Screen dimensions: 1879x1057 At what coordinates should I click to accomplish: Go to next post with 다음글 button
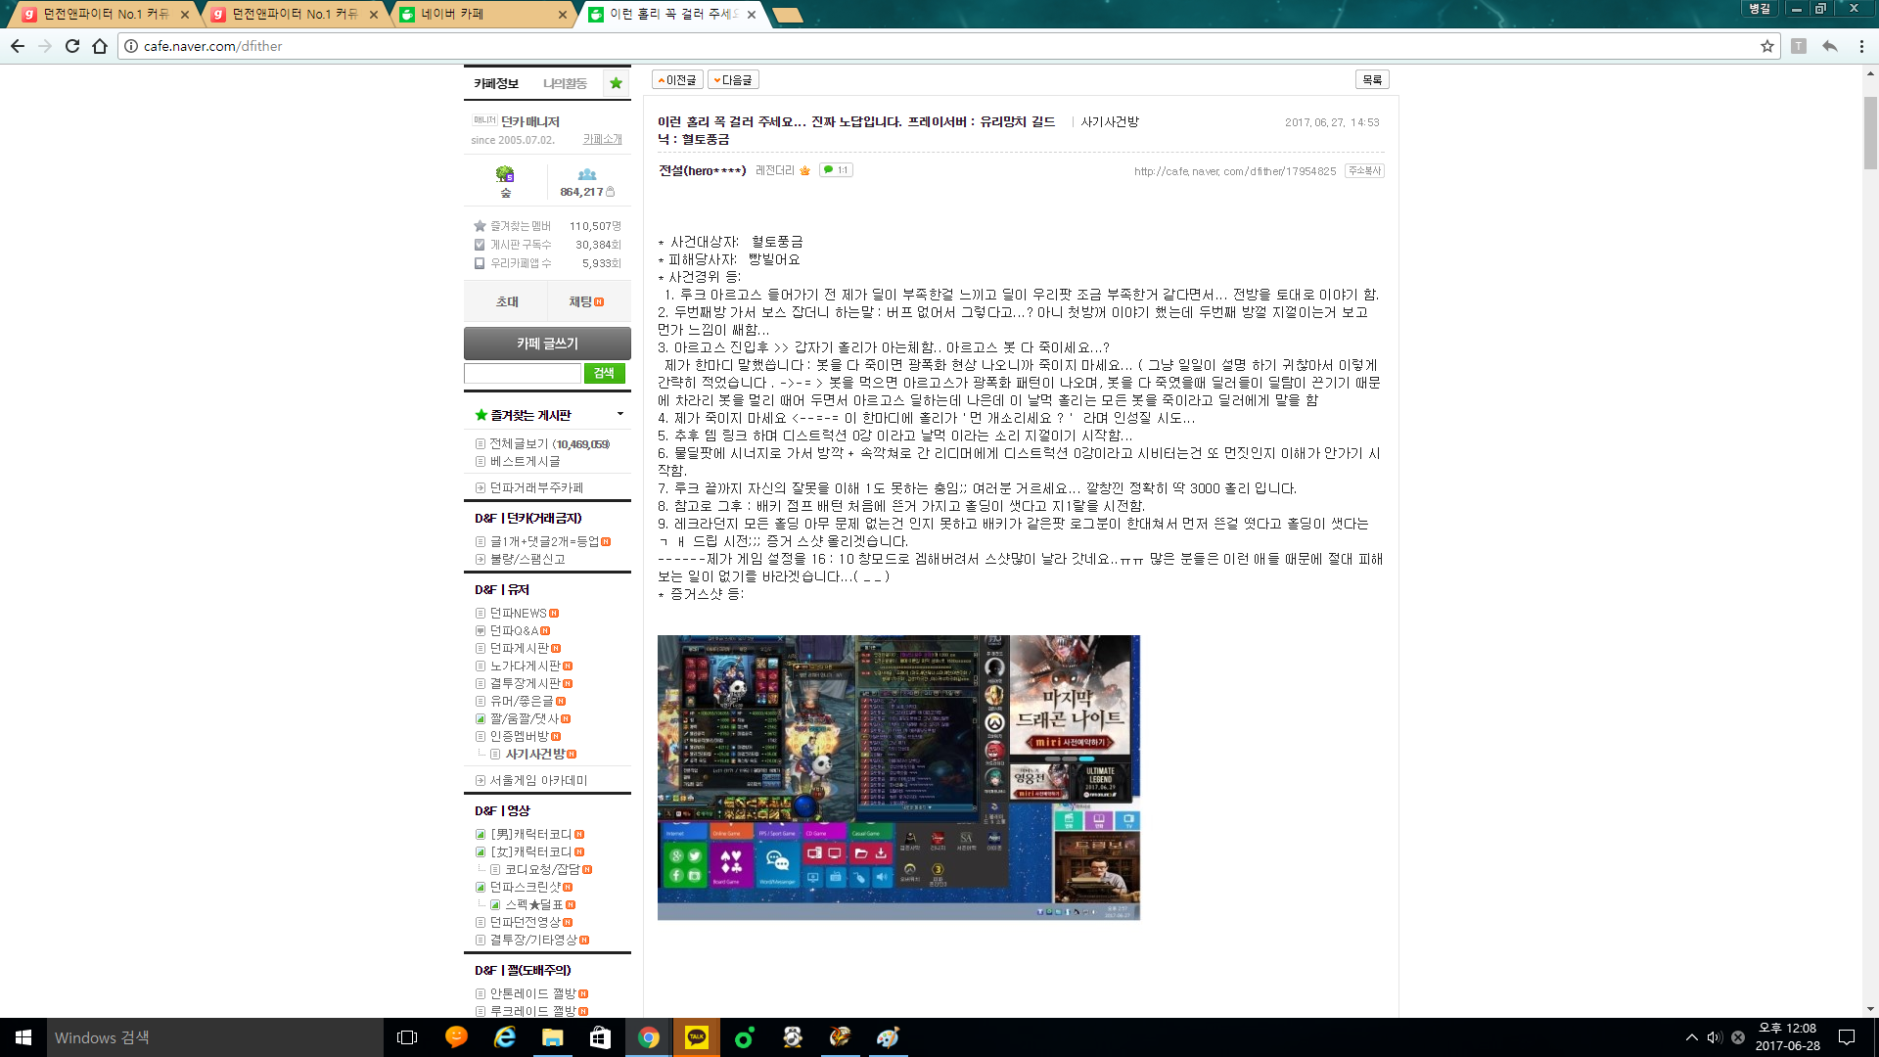pos(734,80)
